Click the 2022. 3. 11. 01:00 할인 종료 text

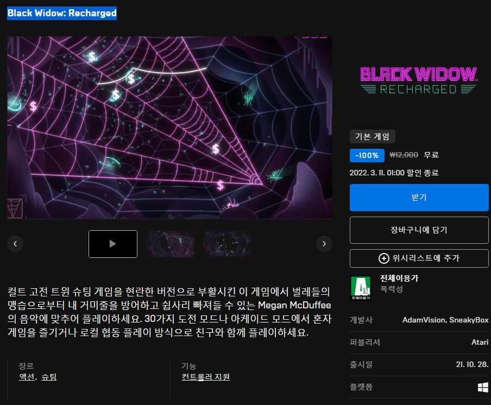click(394, 173)
